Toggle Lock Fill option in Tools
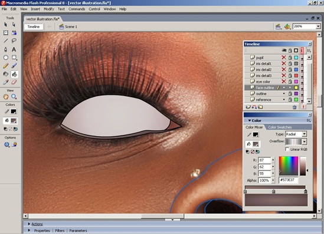The height and width of the screenshot is (234, 324). [x=14, y=144]
